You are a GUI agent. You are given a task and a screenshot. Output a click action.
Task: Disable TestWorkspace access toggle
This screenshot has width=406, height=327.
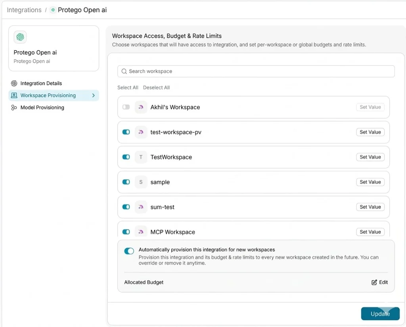tap(126, 157)
